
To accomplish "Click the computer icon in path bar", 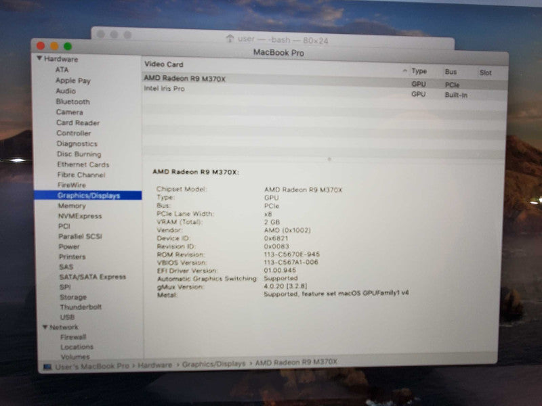I will tap(47, 367).
